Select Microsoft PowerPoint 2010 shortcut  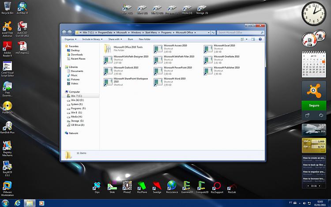coord(173,71)
